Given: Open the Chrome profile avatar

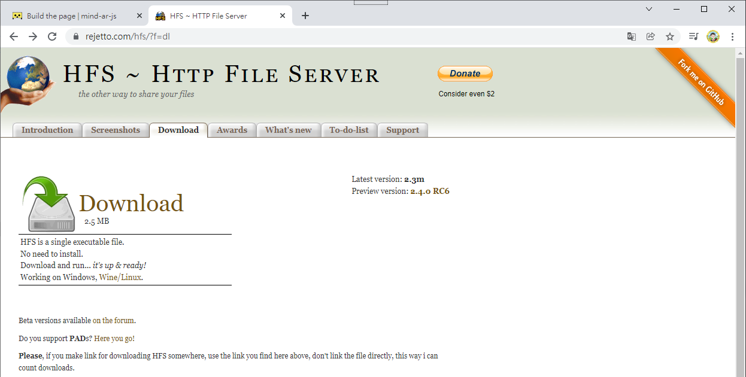Looking at the screenshot, I should [712, 37].
